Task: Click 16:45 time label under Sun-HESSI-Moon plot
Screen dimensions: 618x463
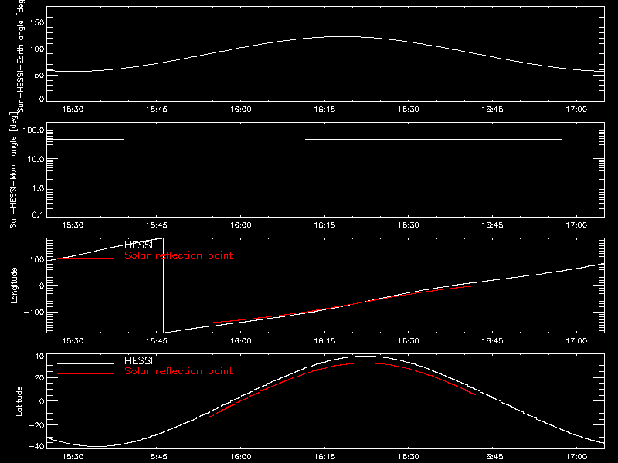Action: [493, 225]
